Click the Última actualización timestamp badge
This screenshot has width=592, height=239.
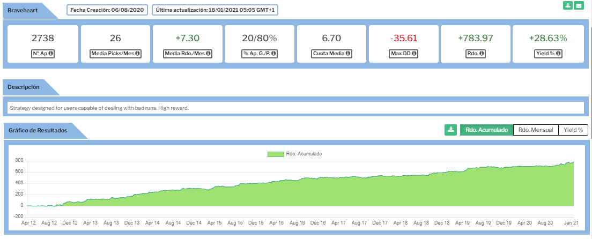point(215,10)
